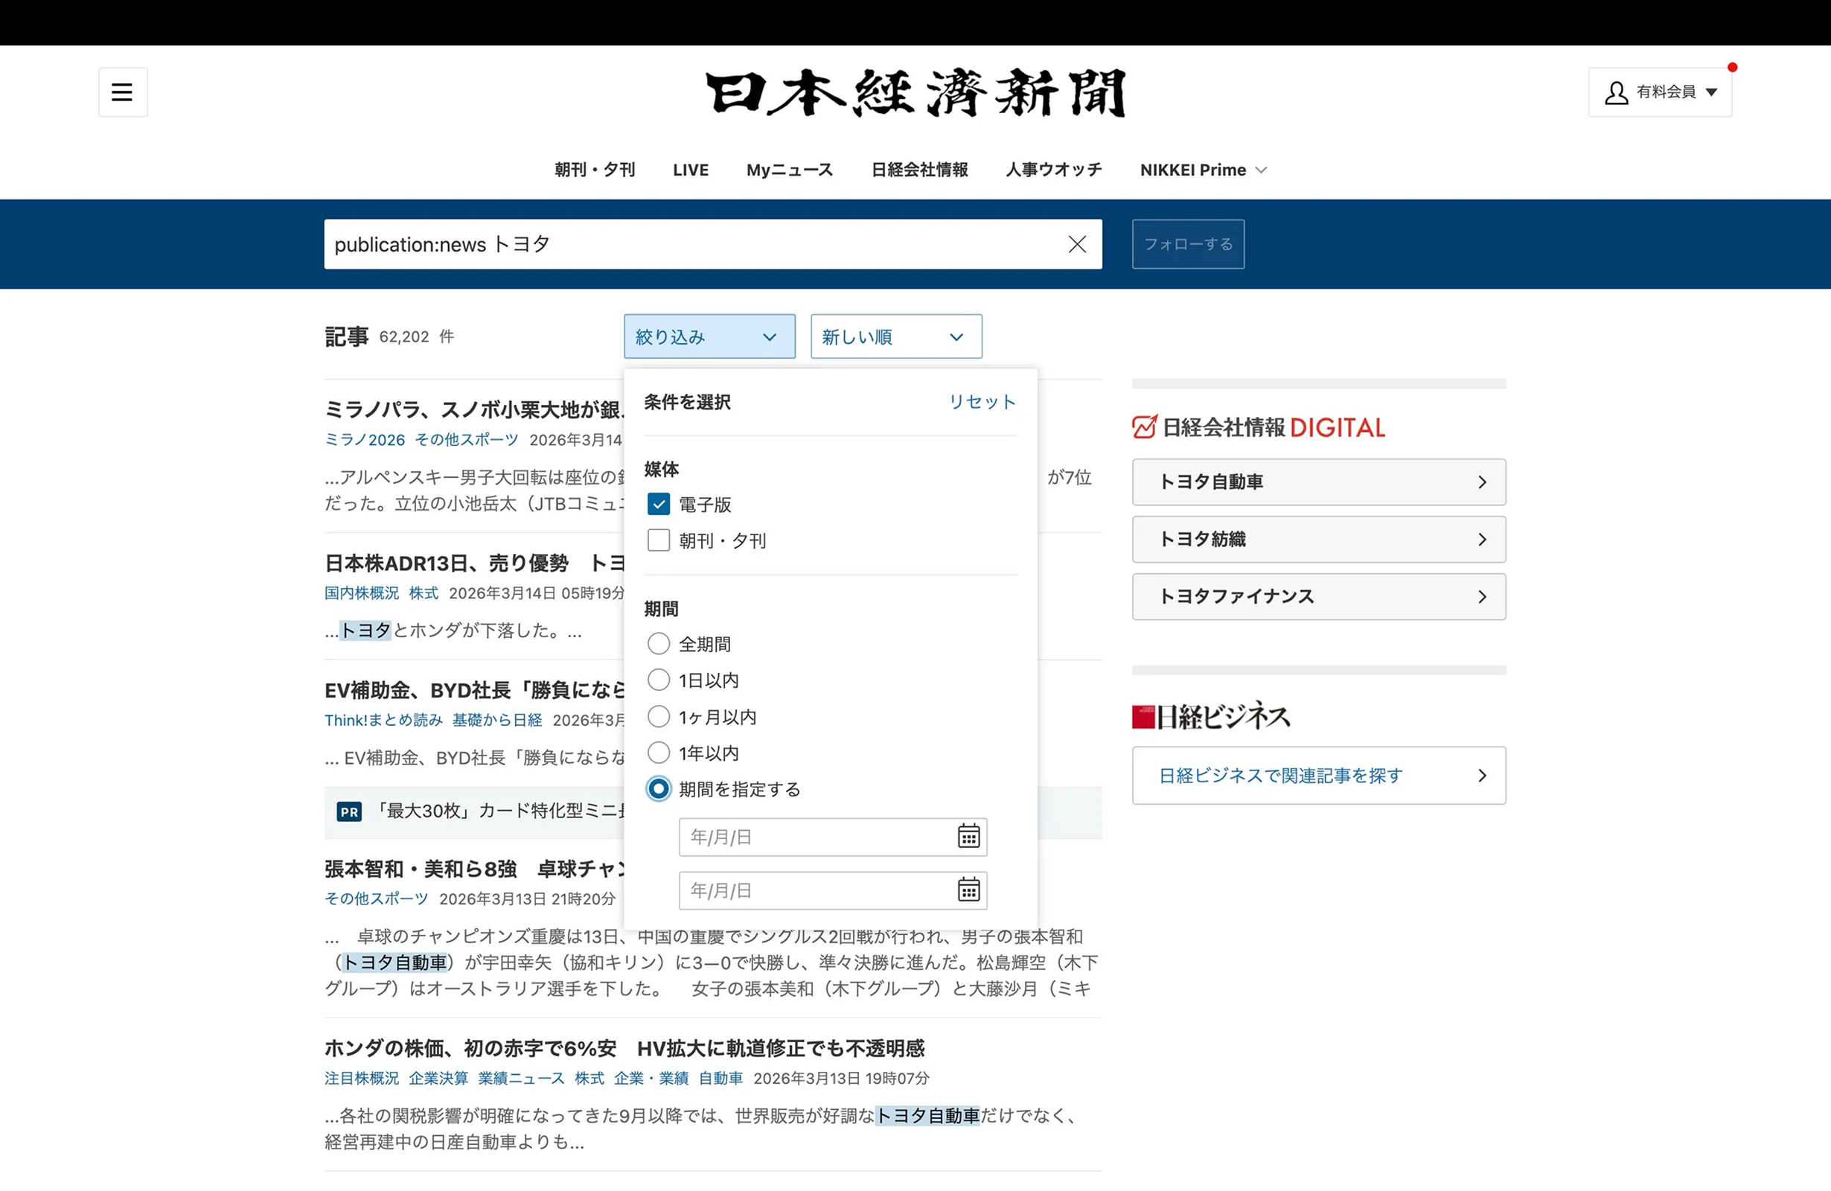Click the ミラノ2026 tag
1831x1191 pixels.
(365, 440)
